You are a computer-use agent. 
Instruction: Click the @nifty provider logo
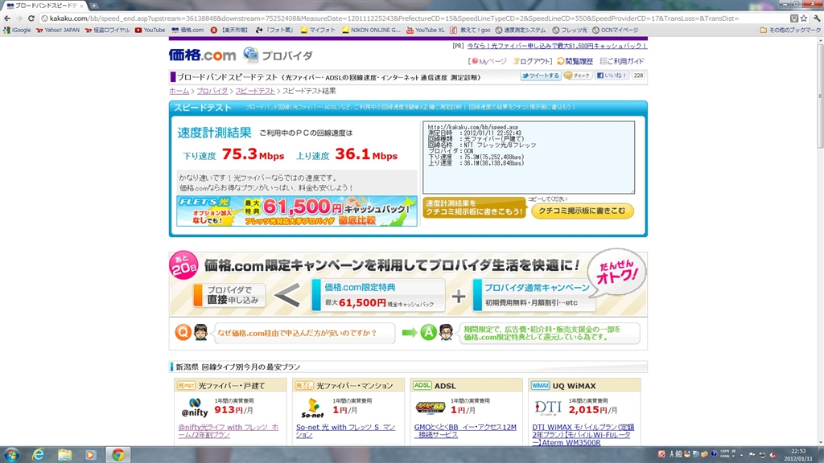point(195,407)
